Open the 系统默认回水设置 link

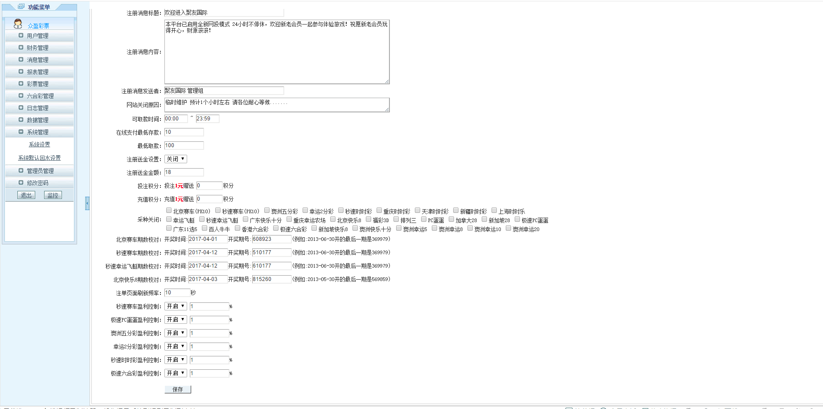[x=40, y=158]
